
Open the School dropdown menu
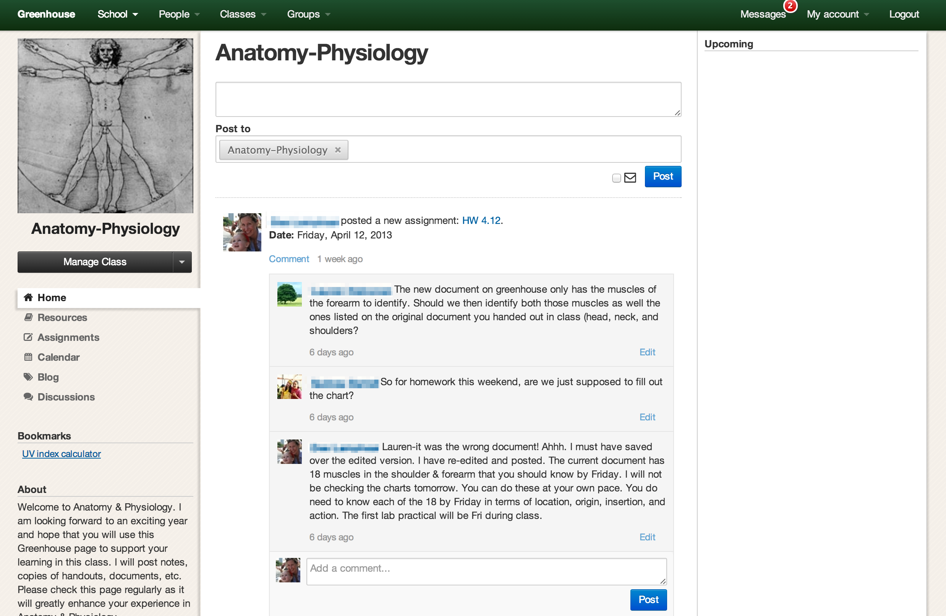(118, 14)
